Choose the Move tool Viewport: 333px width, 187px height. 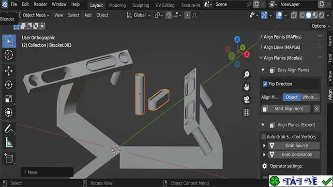click(x=9, y=71)
